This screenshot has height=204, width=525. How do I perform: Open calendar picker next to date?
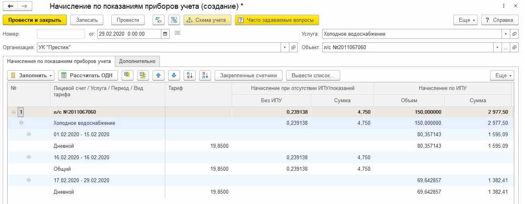click(x=165, y=34)
